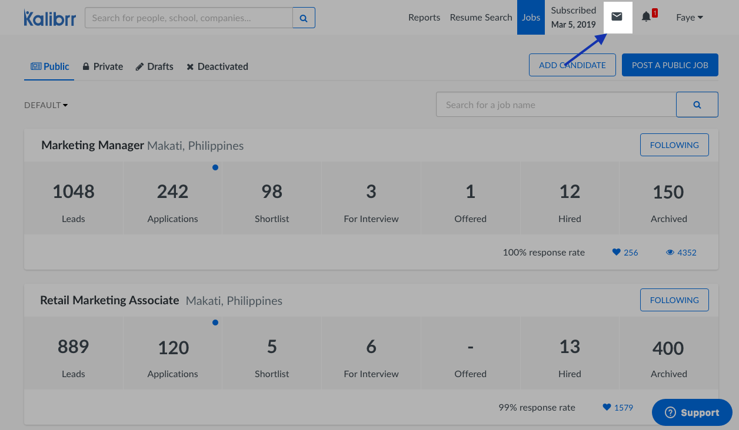The image size is (739, 430).
Task: Open the Deactivated jobs tab
Action: 217,67
